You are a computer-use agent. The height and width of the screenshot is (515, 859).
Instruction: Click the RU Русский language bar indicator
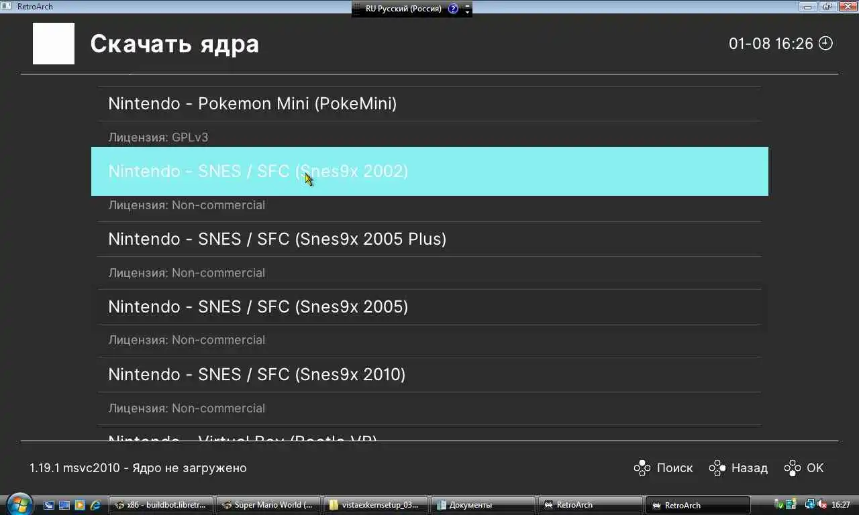click(x=403, y=9)
